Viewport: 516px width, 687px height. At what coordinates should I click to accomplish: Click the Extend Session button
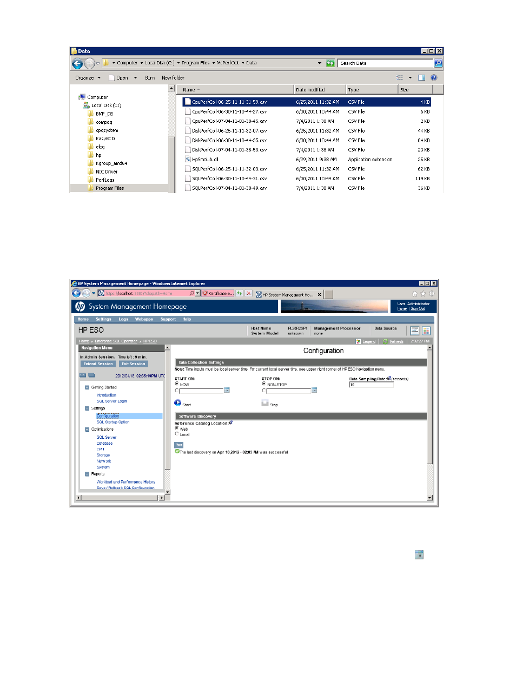[98, 364]
